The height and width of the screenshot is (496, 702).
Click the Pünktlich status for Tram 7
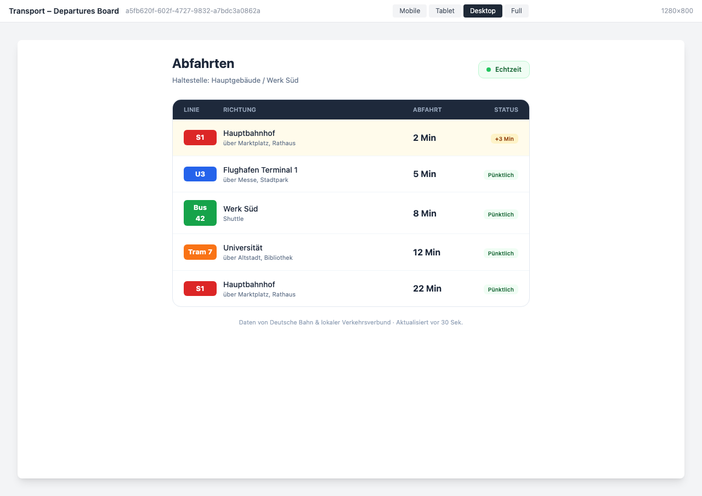[x=500, y=253]
